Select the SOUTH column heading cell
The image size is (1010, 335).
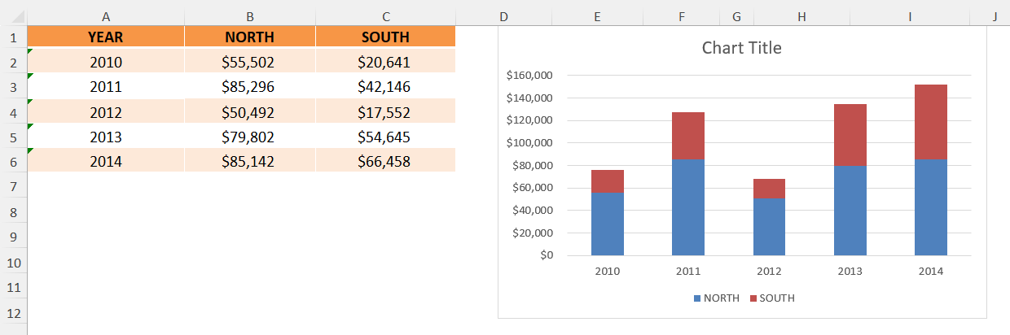[x=385, y=37]
